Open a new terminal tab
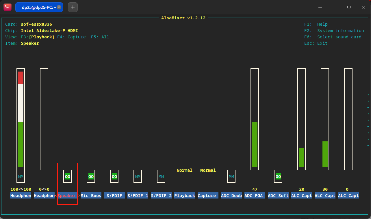This screenshot has width=371, height=219. coord(73,7)
